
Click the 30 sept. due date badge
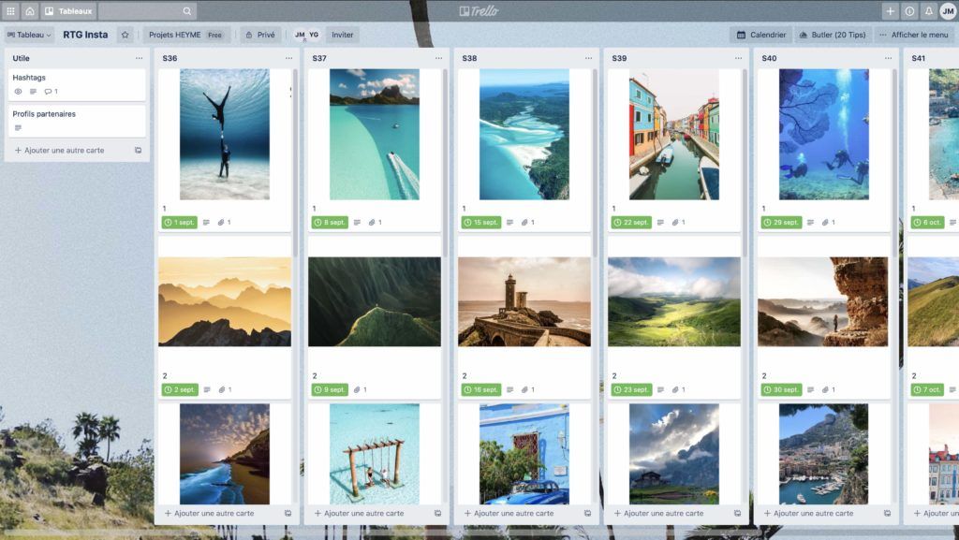coord(781,389)
